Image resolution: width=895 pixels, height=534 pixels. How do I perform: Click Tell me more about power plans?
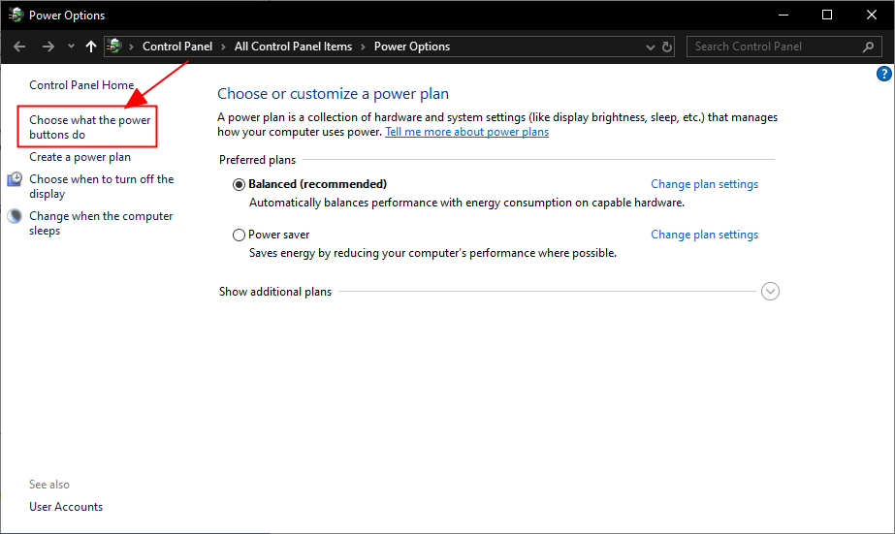pos(466,132)
